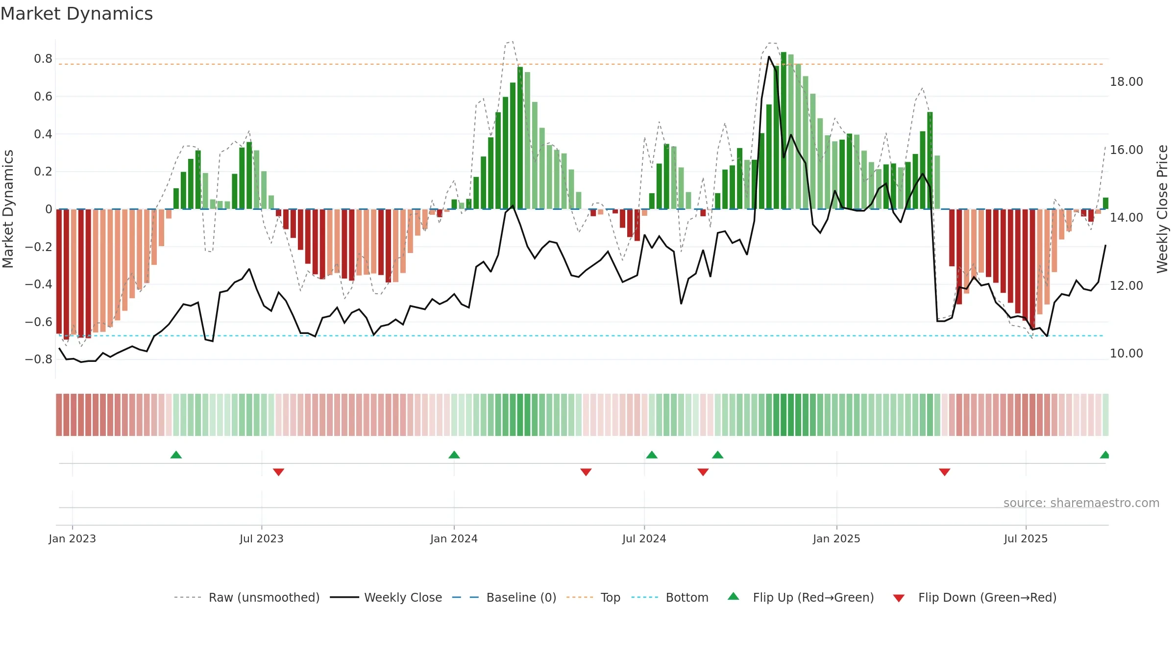The image size is (1176, 662).
Task: Click the Jul 2025 x-axis label
Action: [1026, 538]
